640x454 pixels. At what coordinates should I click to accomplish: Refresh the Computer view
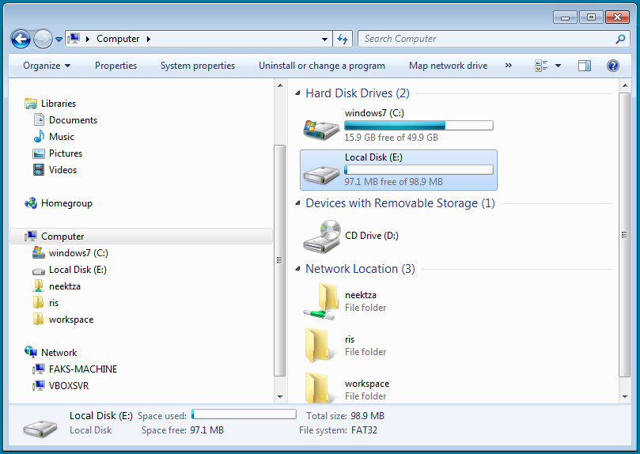[343, 40]
